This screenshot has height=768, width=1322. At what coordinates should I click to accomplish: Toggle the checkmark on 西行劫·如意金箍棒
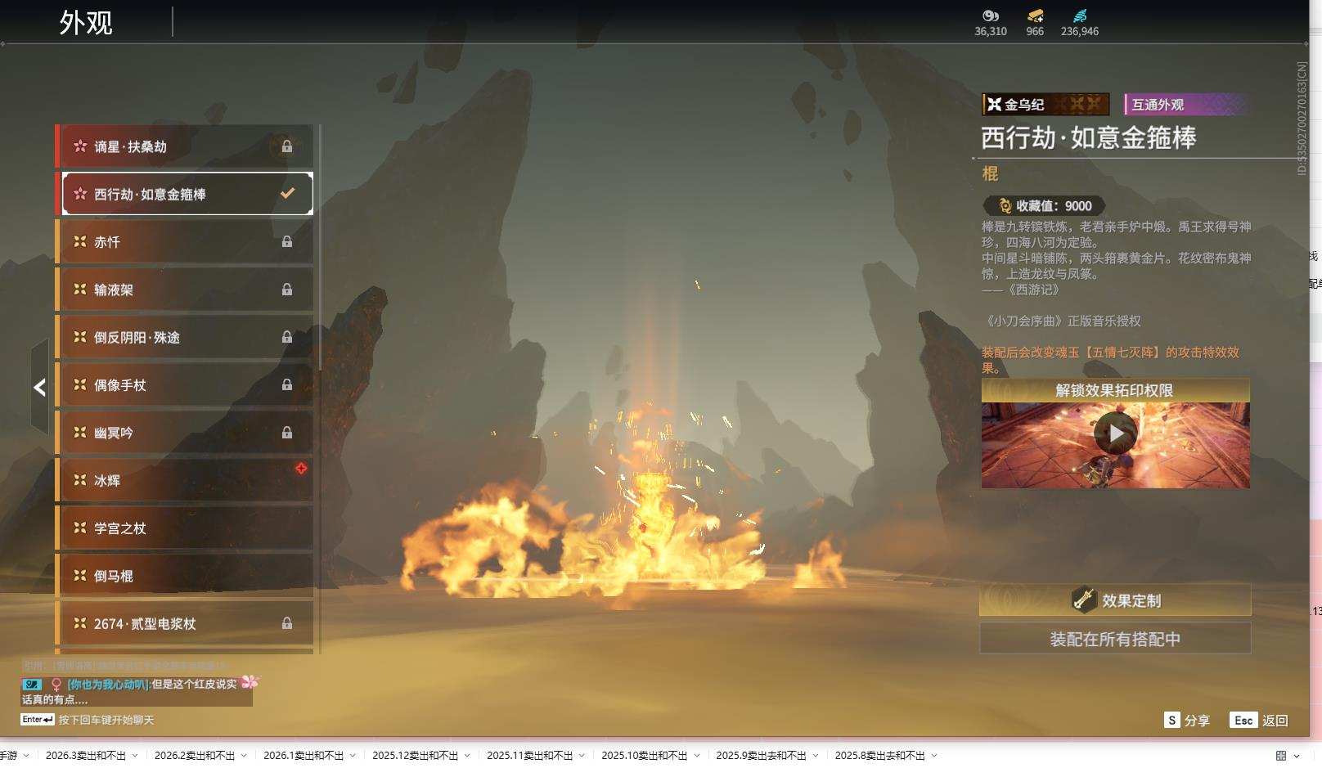coord(287,194)
